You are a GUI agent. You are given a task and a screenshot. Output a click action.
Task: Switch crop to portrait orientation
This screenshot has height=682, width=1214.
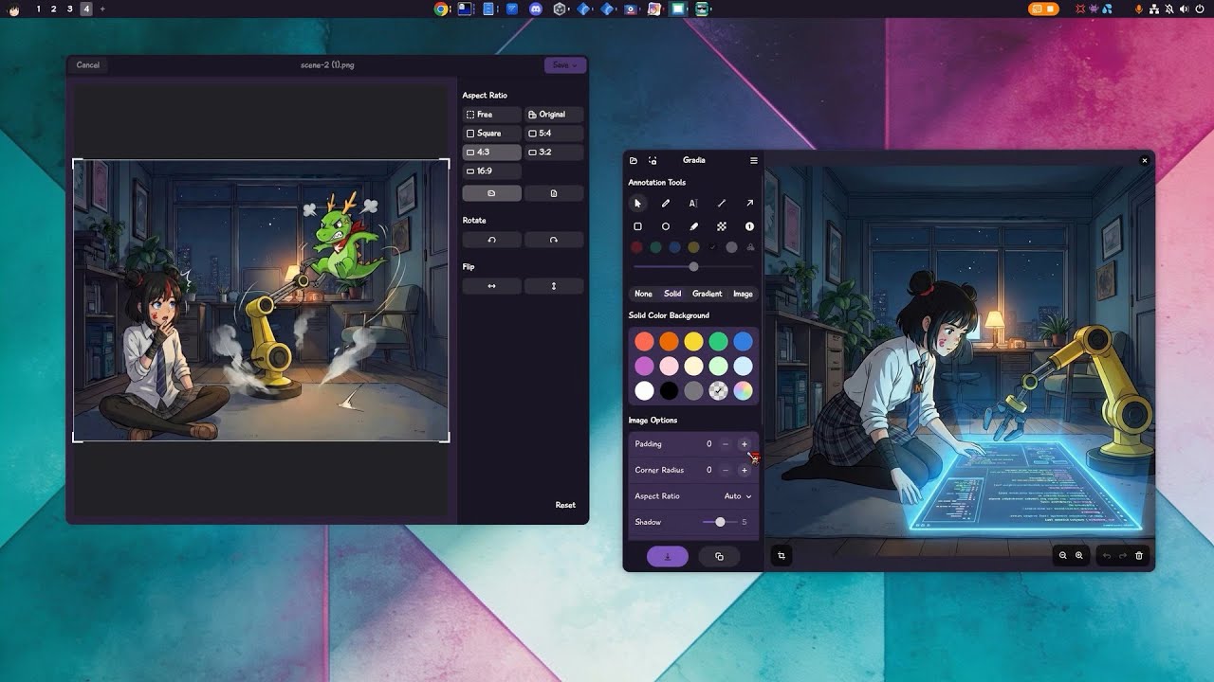click(x=554, y=193)
